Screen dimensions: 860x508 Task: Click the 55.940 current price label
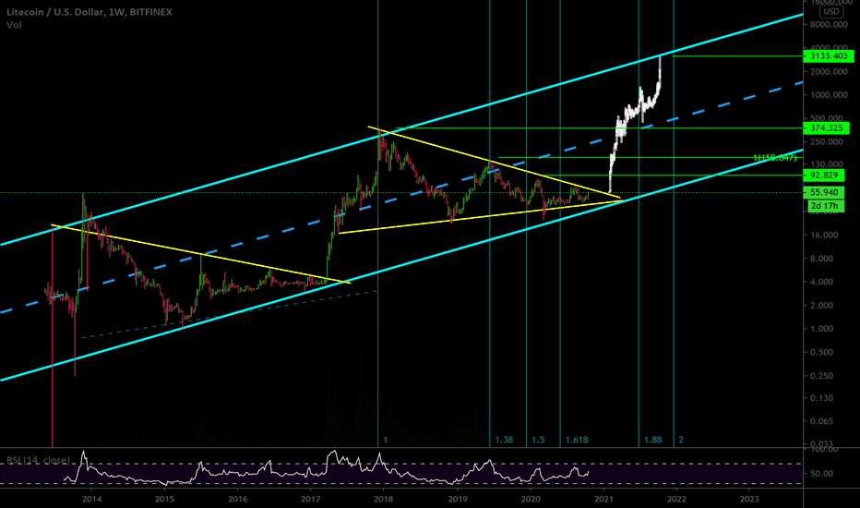coord(824,192)
